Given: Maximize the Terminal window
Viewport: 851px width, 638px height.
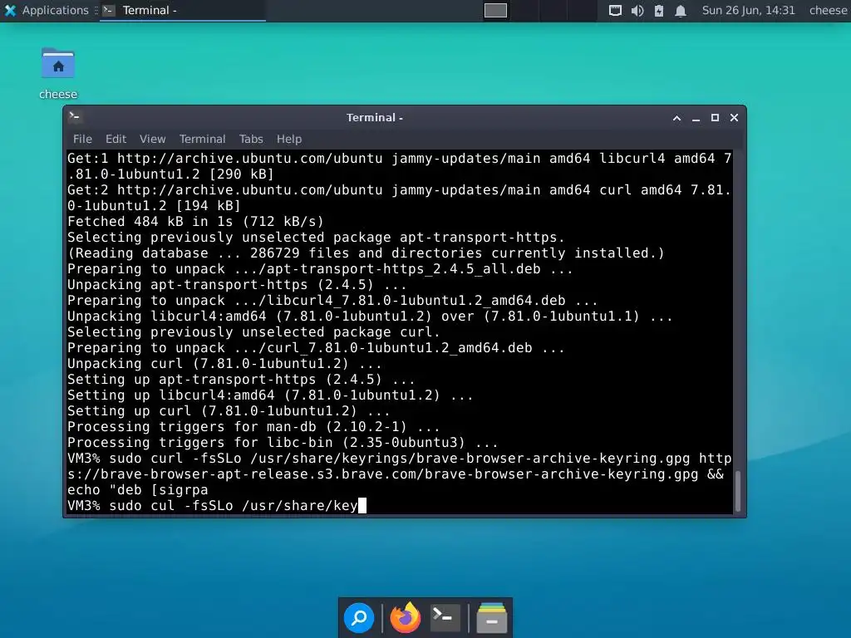Looking at the screenshot, I should click(x=715, y=118).
